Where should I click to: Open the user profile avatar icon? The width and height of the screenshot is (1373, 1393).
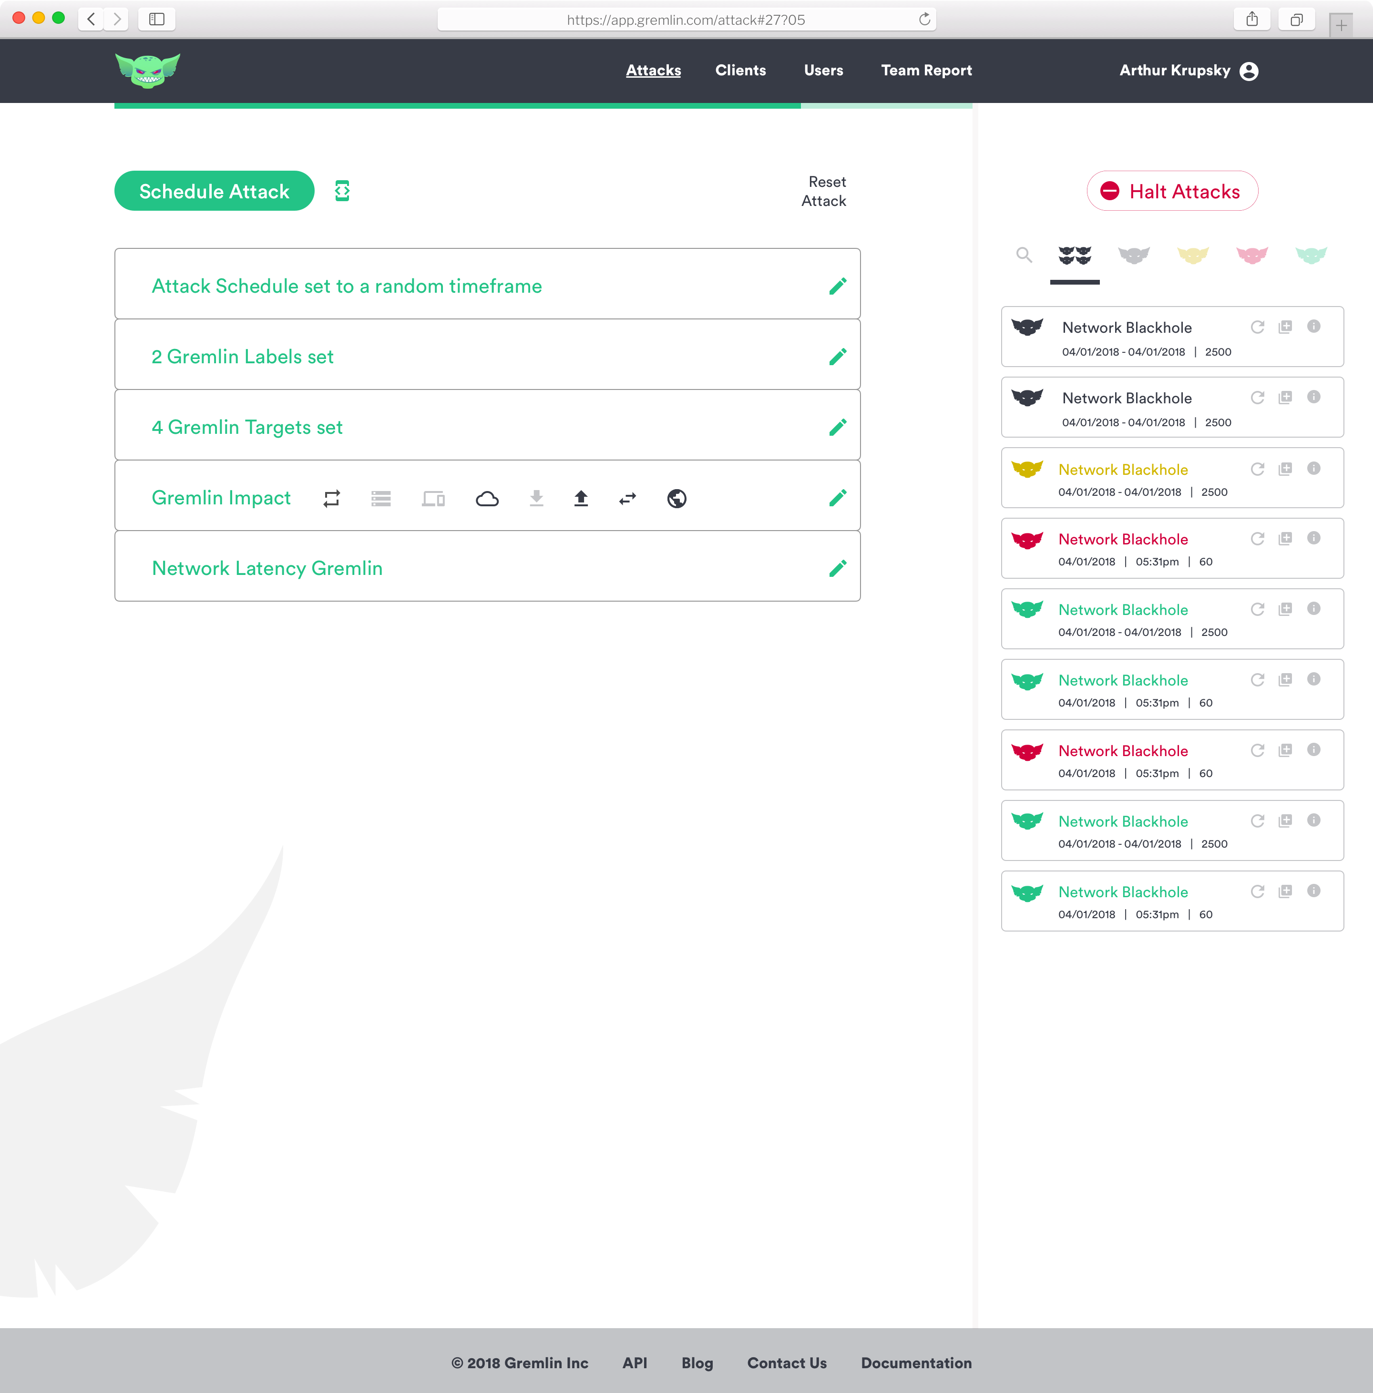1249,71
